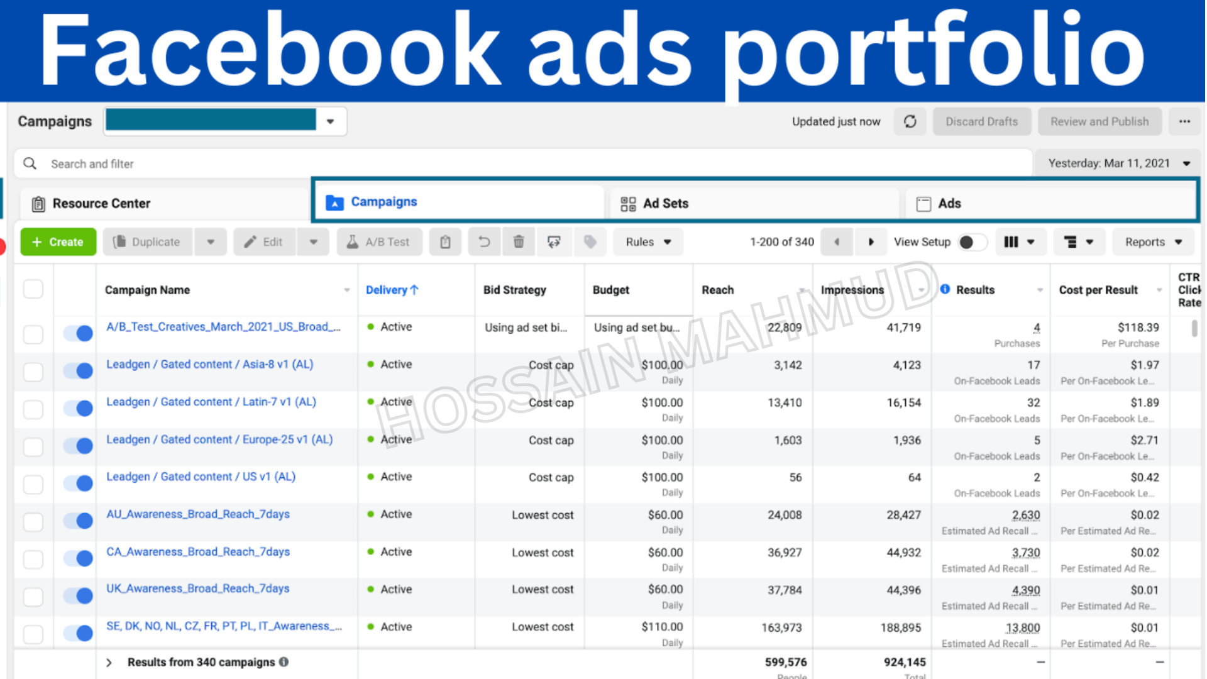Click the export/share icon next to trash
The height and width of the screenshot is (679, 1207).
[x=554, y=242]
